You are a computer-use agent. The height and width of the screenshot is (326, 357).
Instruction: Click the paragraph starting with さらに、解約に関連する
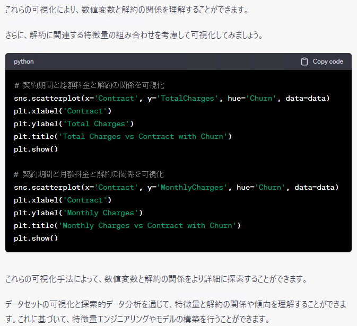point(134,35)
